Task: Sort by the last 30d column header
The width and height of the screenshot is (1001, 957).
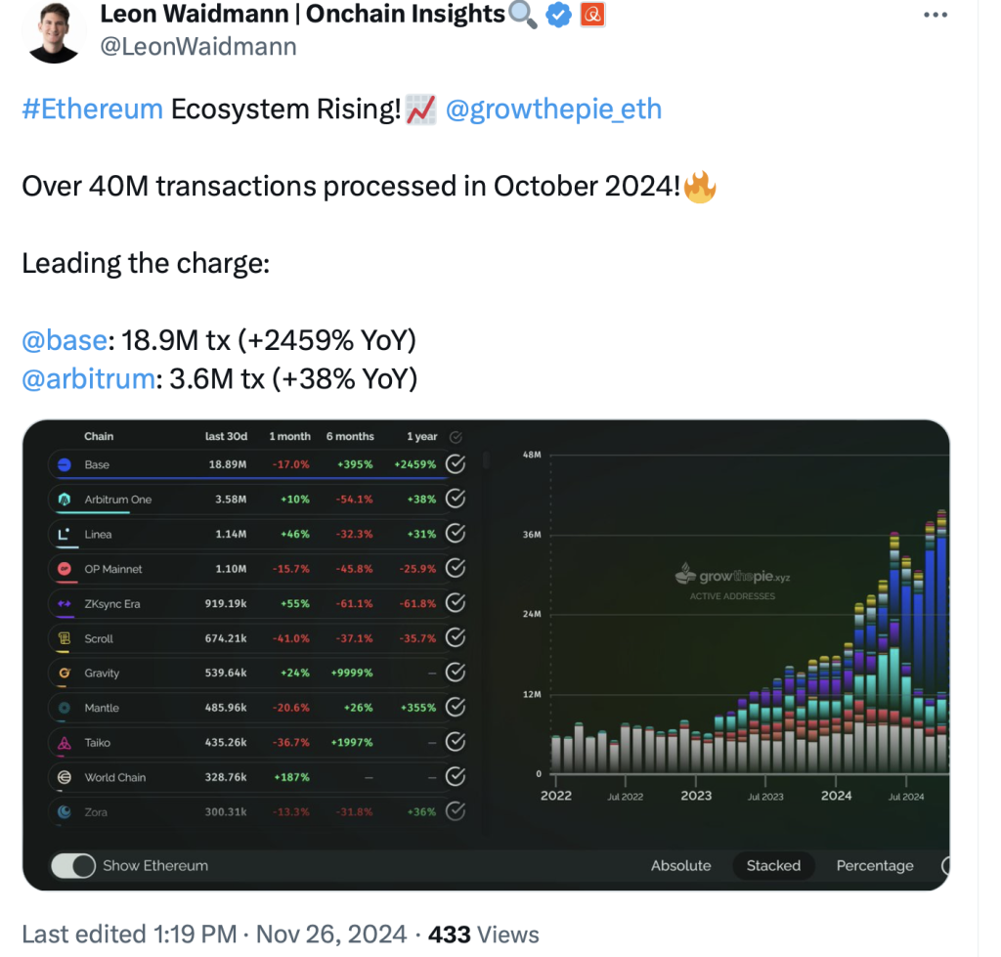Action: click(x=226, y=437)
